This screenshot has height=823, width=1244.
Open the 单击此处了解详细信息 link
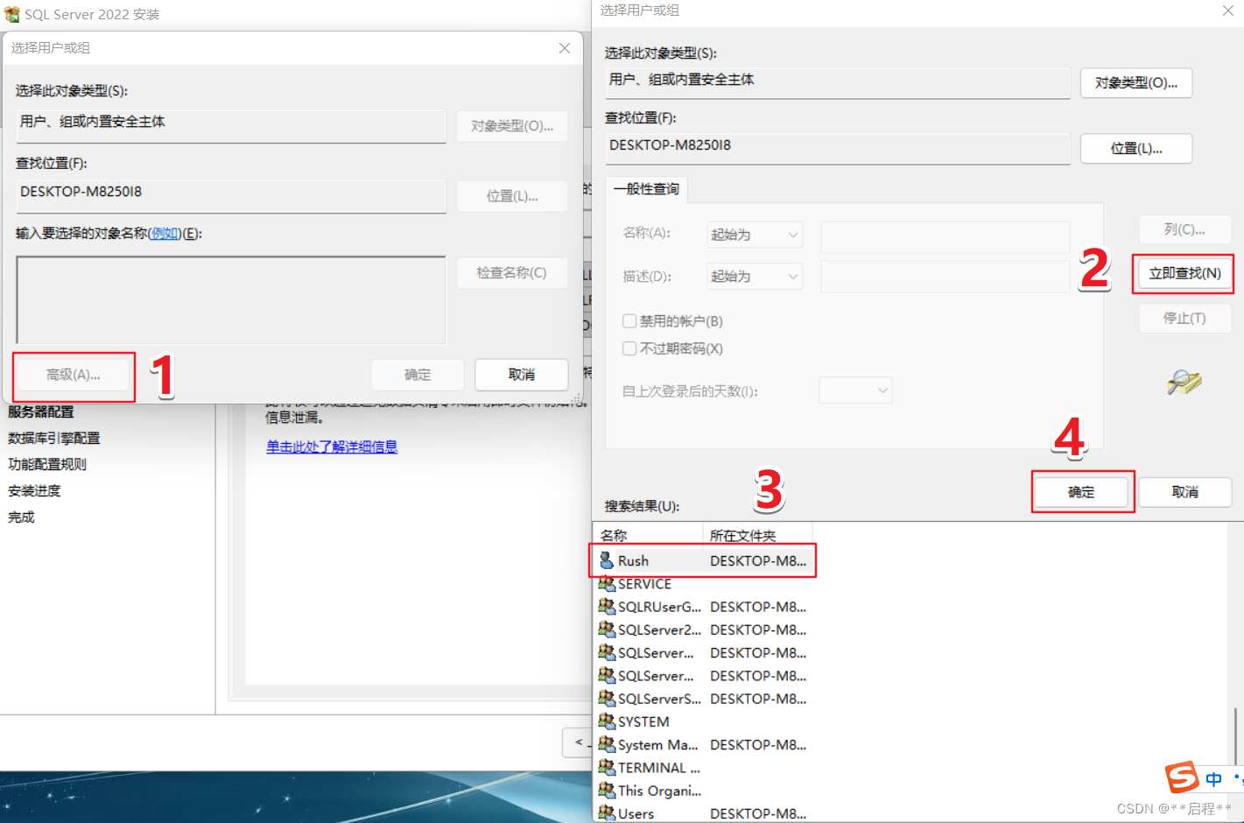(x=332, y=447)
